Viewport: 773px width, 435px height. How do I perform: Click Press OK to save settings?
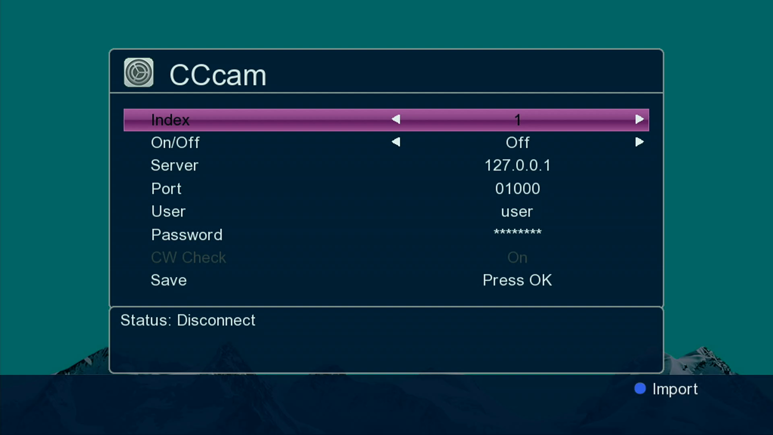click(x=517, y=280)
